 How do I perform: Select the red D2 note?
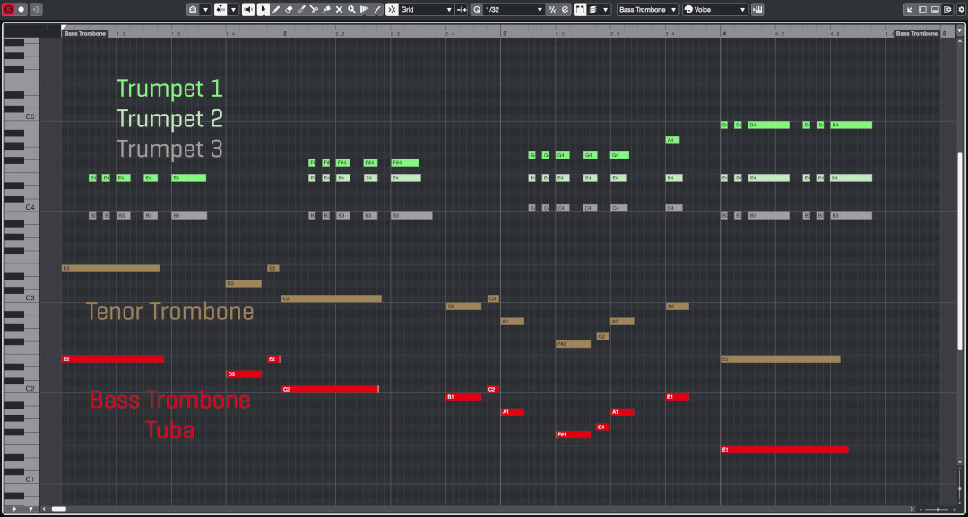tap(244, 374)
